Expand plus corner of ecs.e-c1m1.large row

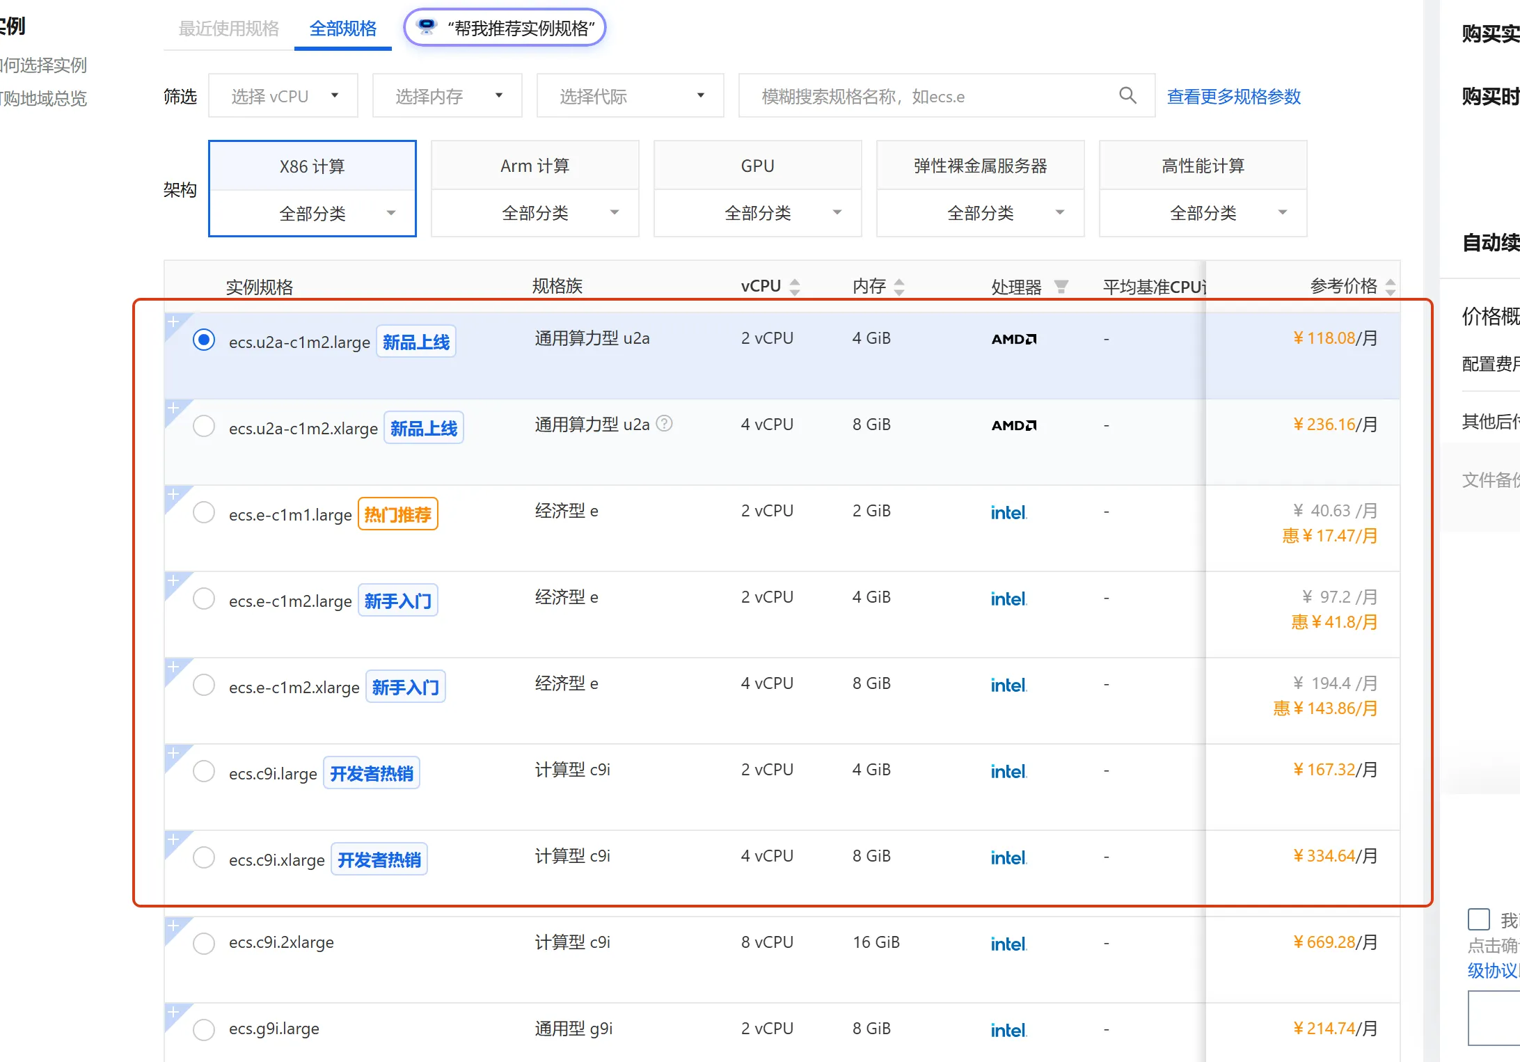pyautogui.click(x=173, y=494)
